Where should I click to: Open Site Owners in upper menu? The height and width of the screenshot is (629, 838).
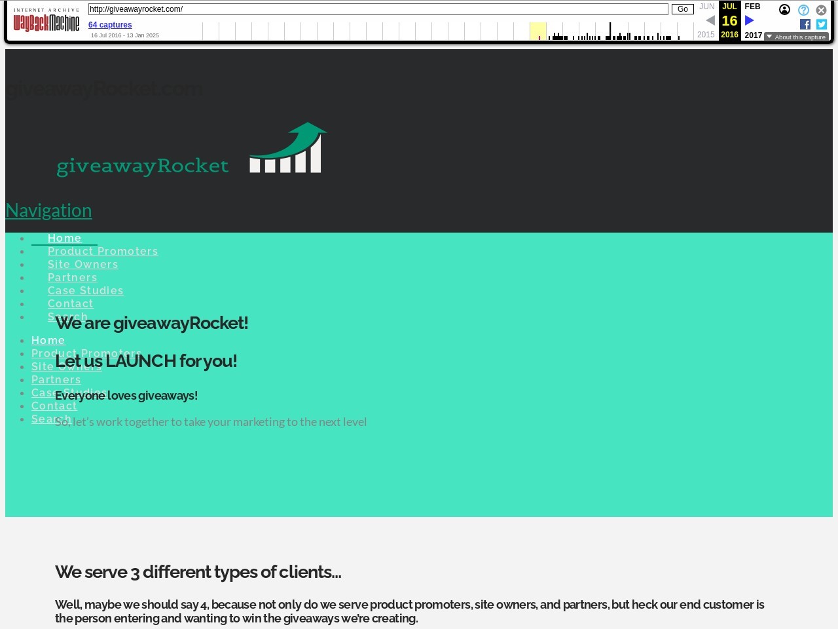83,265
